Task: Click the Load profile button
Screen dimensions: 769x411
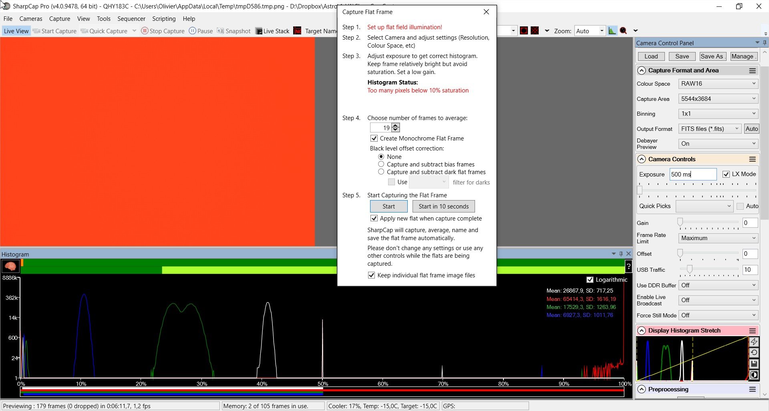Action: point(651,56)
